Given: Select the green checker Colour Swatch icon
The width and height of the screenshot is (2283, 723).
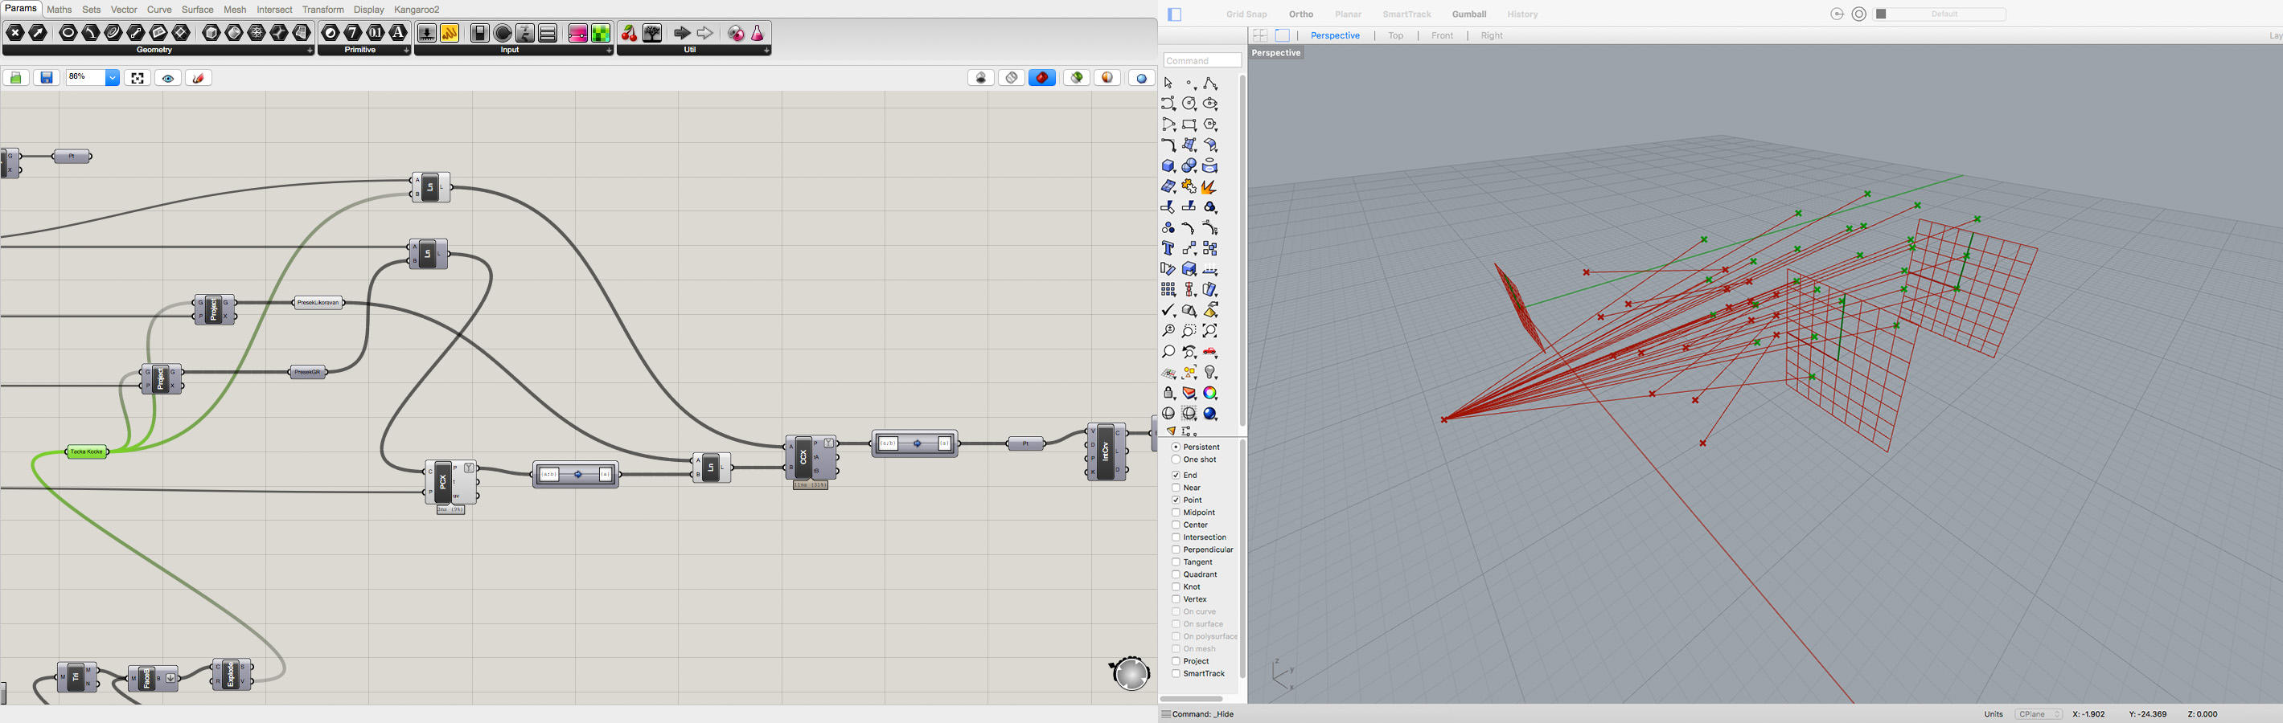Looking at the screenshot, I should click(601, 33).
